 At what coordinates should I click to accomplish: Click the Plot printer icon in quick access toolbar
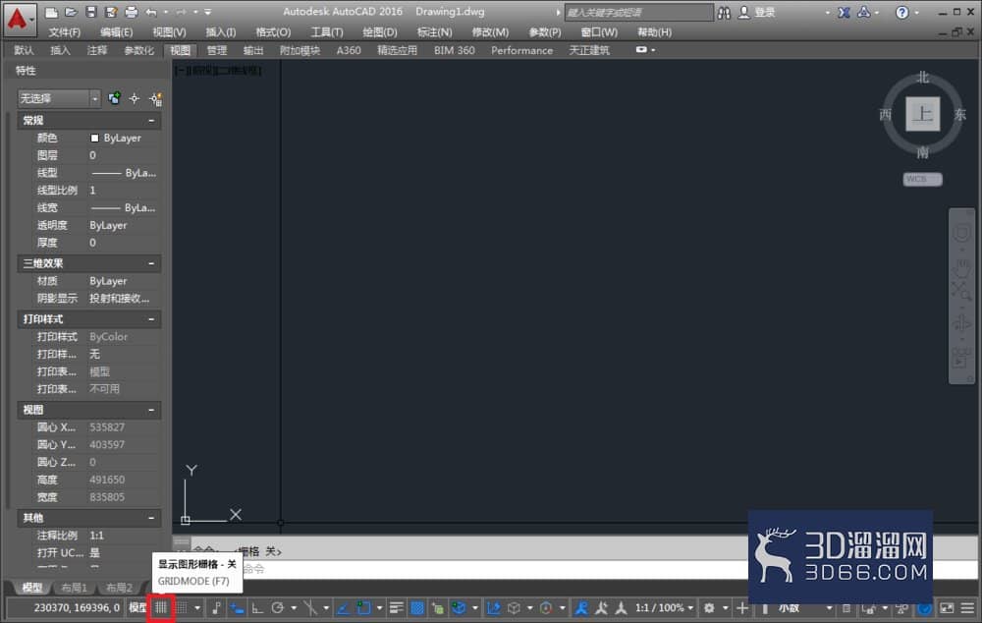pos(131,12)
